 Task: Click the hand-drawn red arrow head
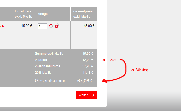105,81
